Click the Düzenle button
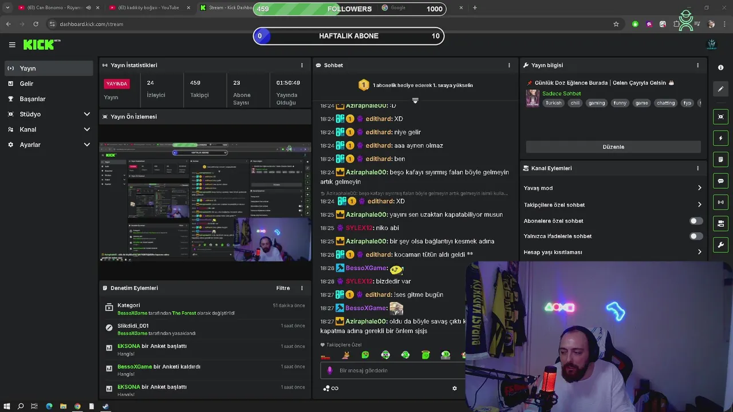733x412 pixels. [x=613, y=147]
